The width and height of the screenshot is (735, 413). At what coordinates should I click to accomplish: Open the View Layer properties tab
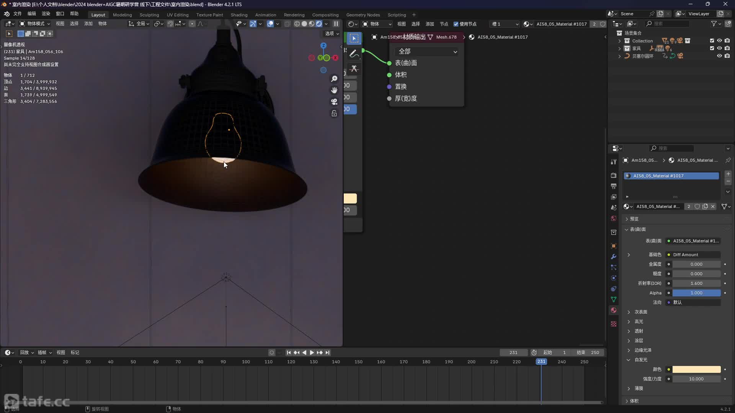pos(614,197)
